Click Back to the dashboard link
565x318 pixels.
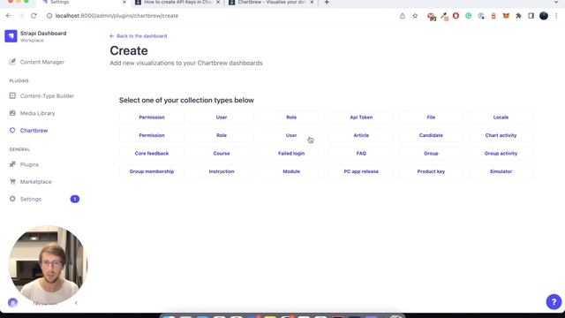pos(139,36)
